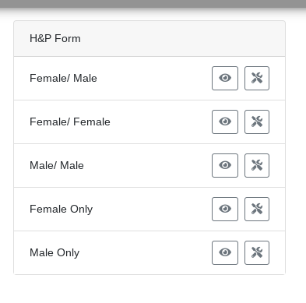The height and width of the screenshot is (303, 306).
Task: Open tools button for Male Only
Action: pos(257,252)
